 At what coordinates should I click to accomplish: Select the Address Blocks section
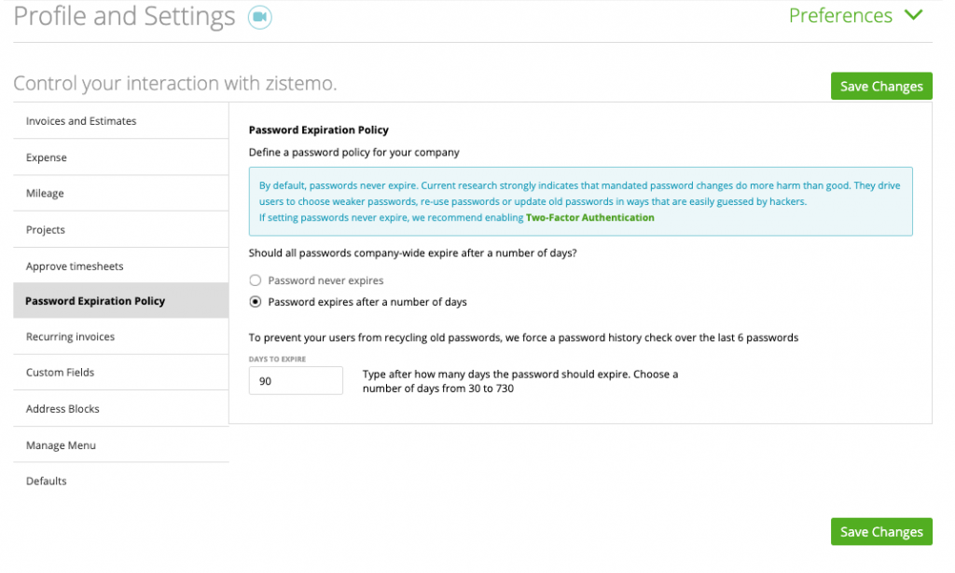(x=62, y=408)
